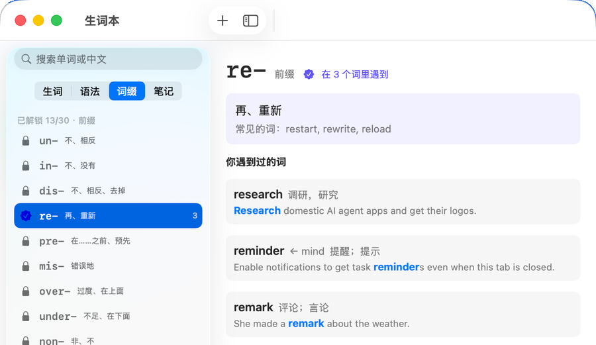Screen dimensions: 596x345
Task: Click the lock icon beside dis-
Action: pyautogui.click(x=26, y=191)
